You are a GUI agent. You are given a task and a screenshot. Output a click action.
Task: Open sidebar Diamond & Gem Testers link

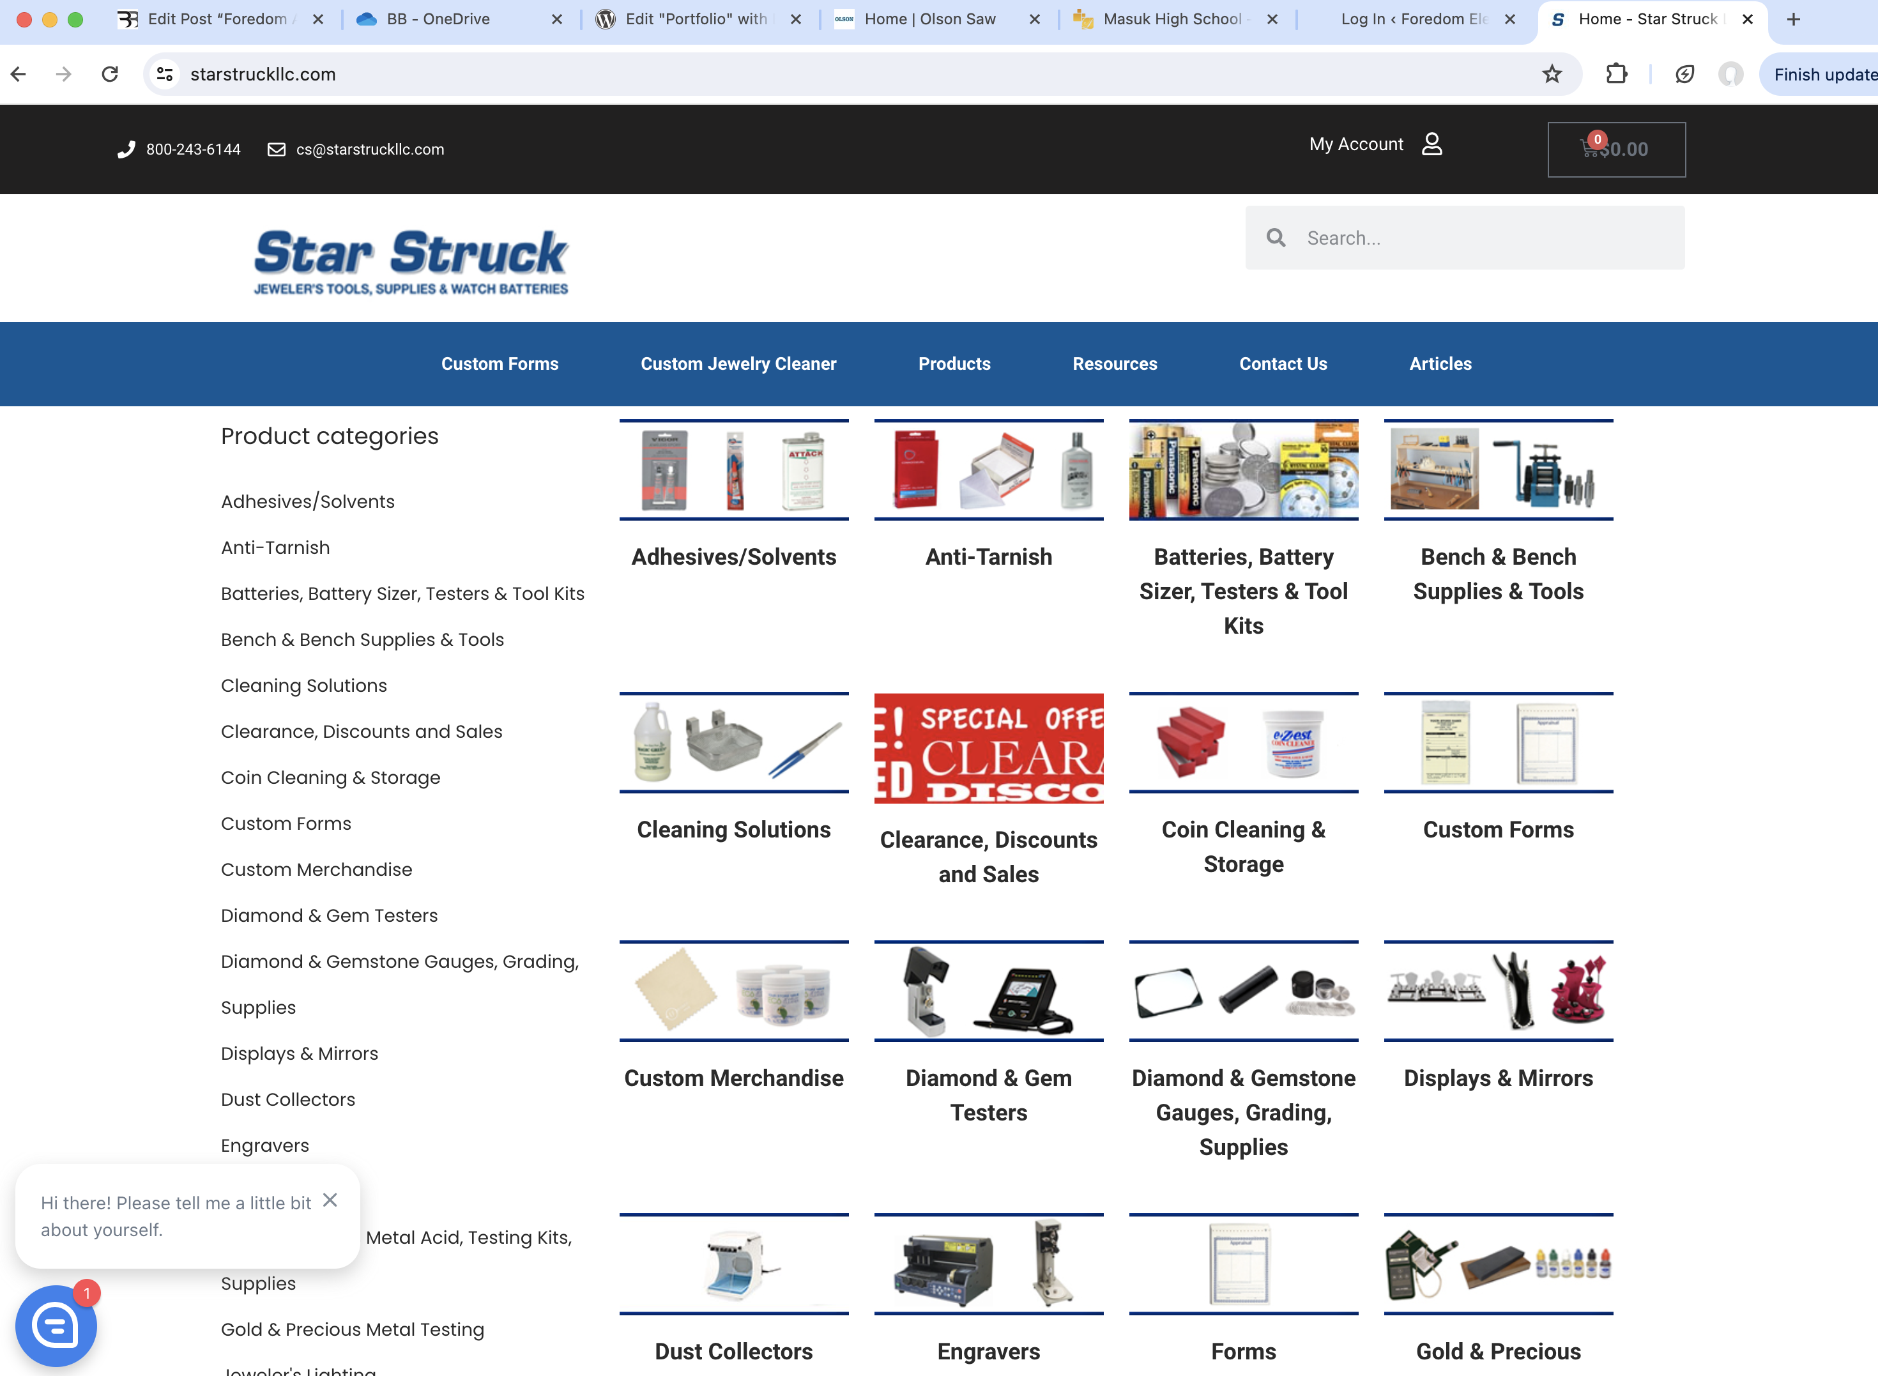(329, 915)
